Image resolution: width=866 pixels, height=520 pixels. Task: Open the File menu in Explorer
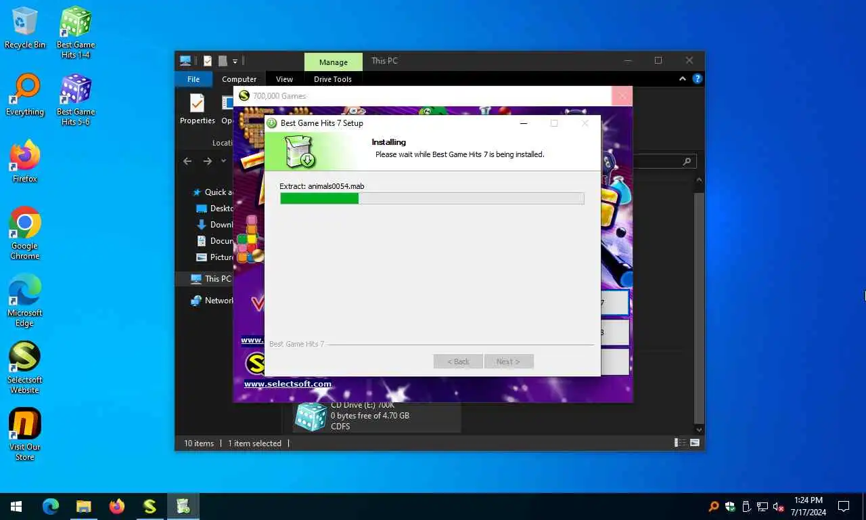193,79
